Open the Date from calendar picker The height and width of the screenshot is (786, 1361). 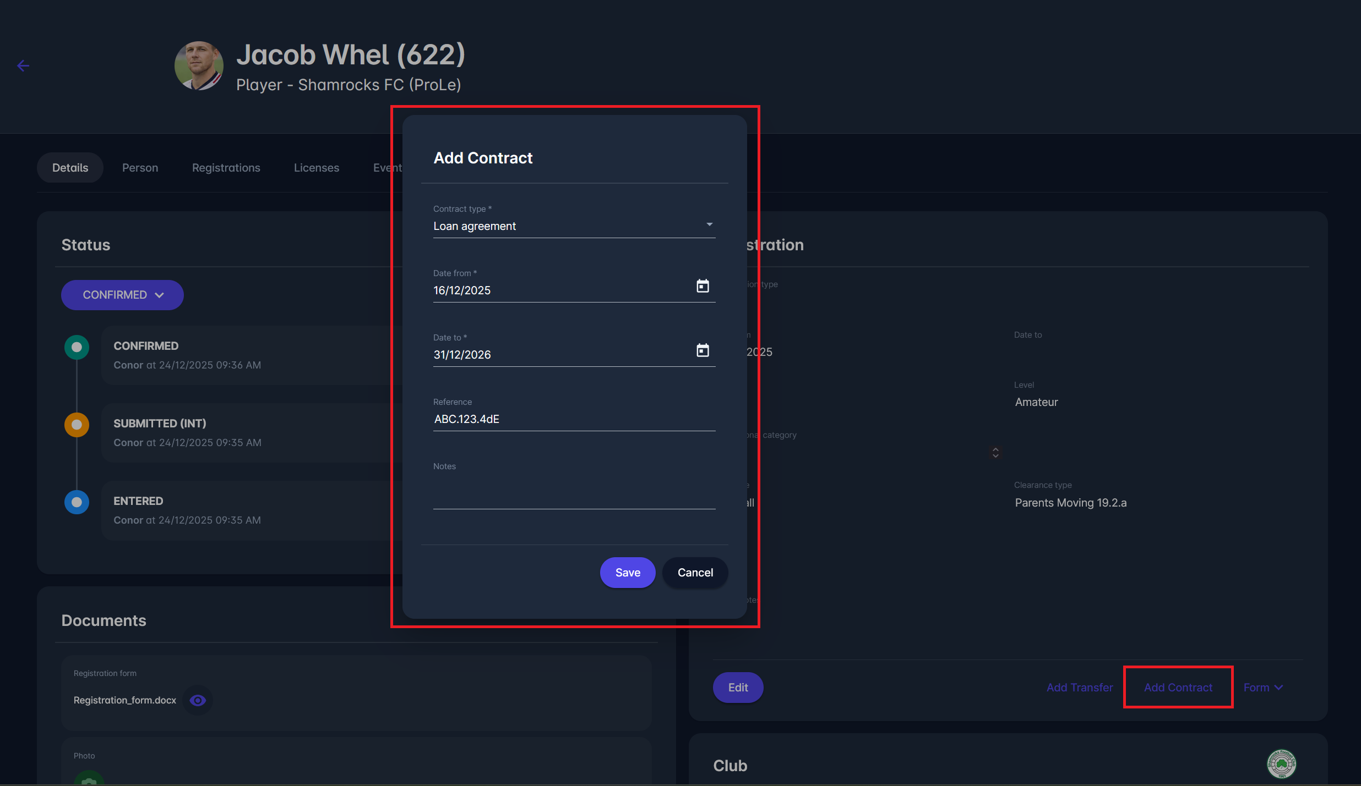coord(703,286)
